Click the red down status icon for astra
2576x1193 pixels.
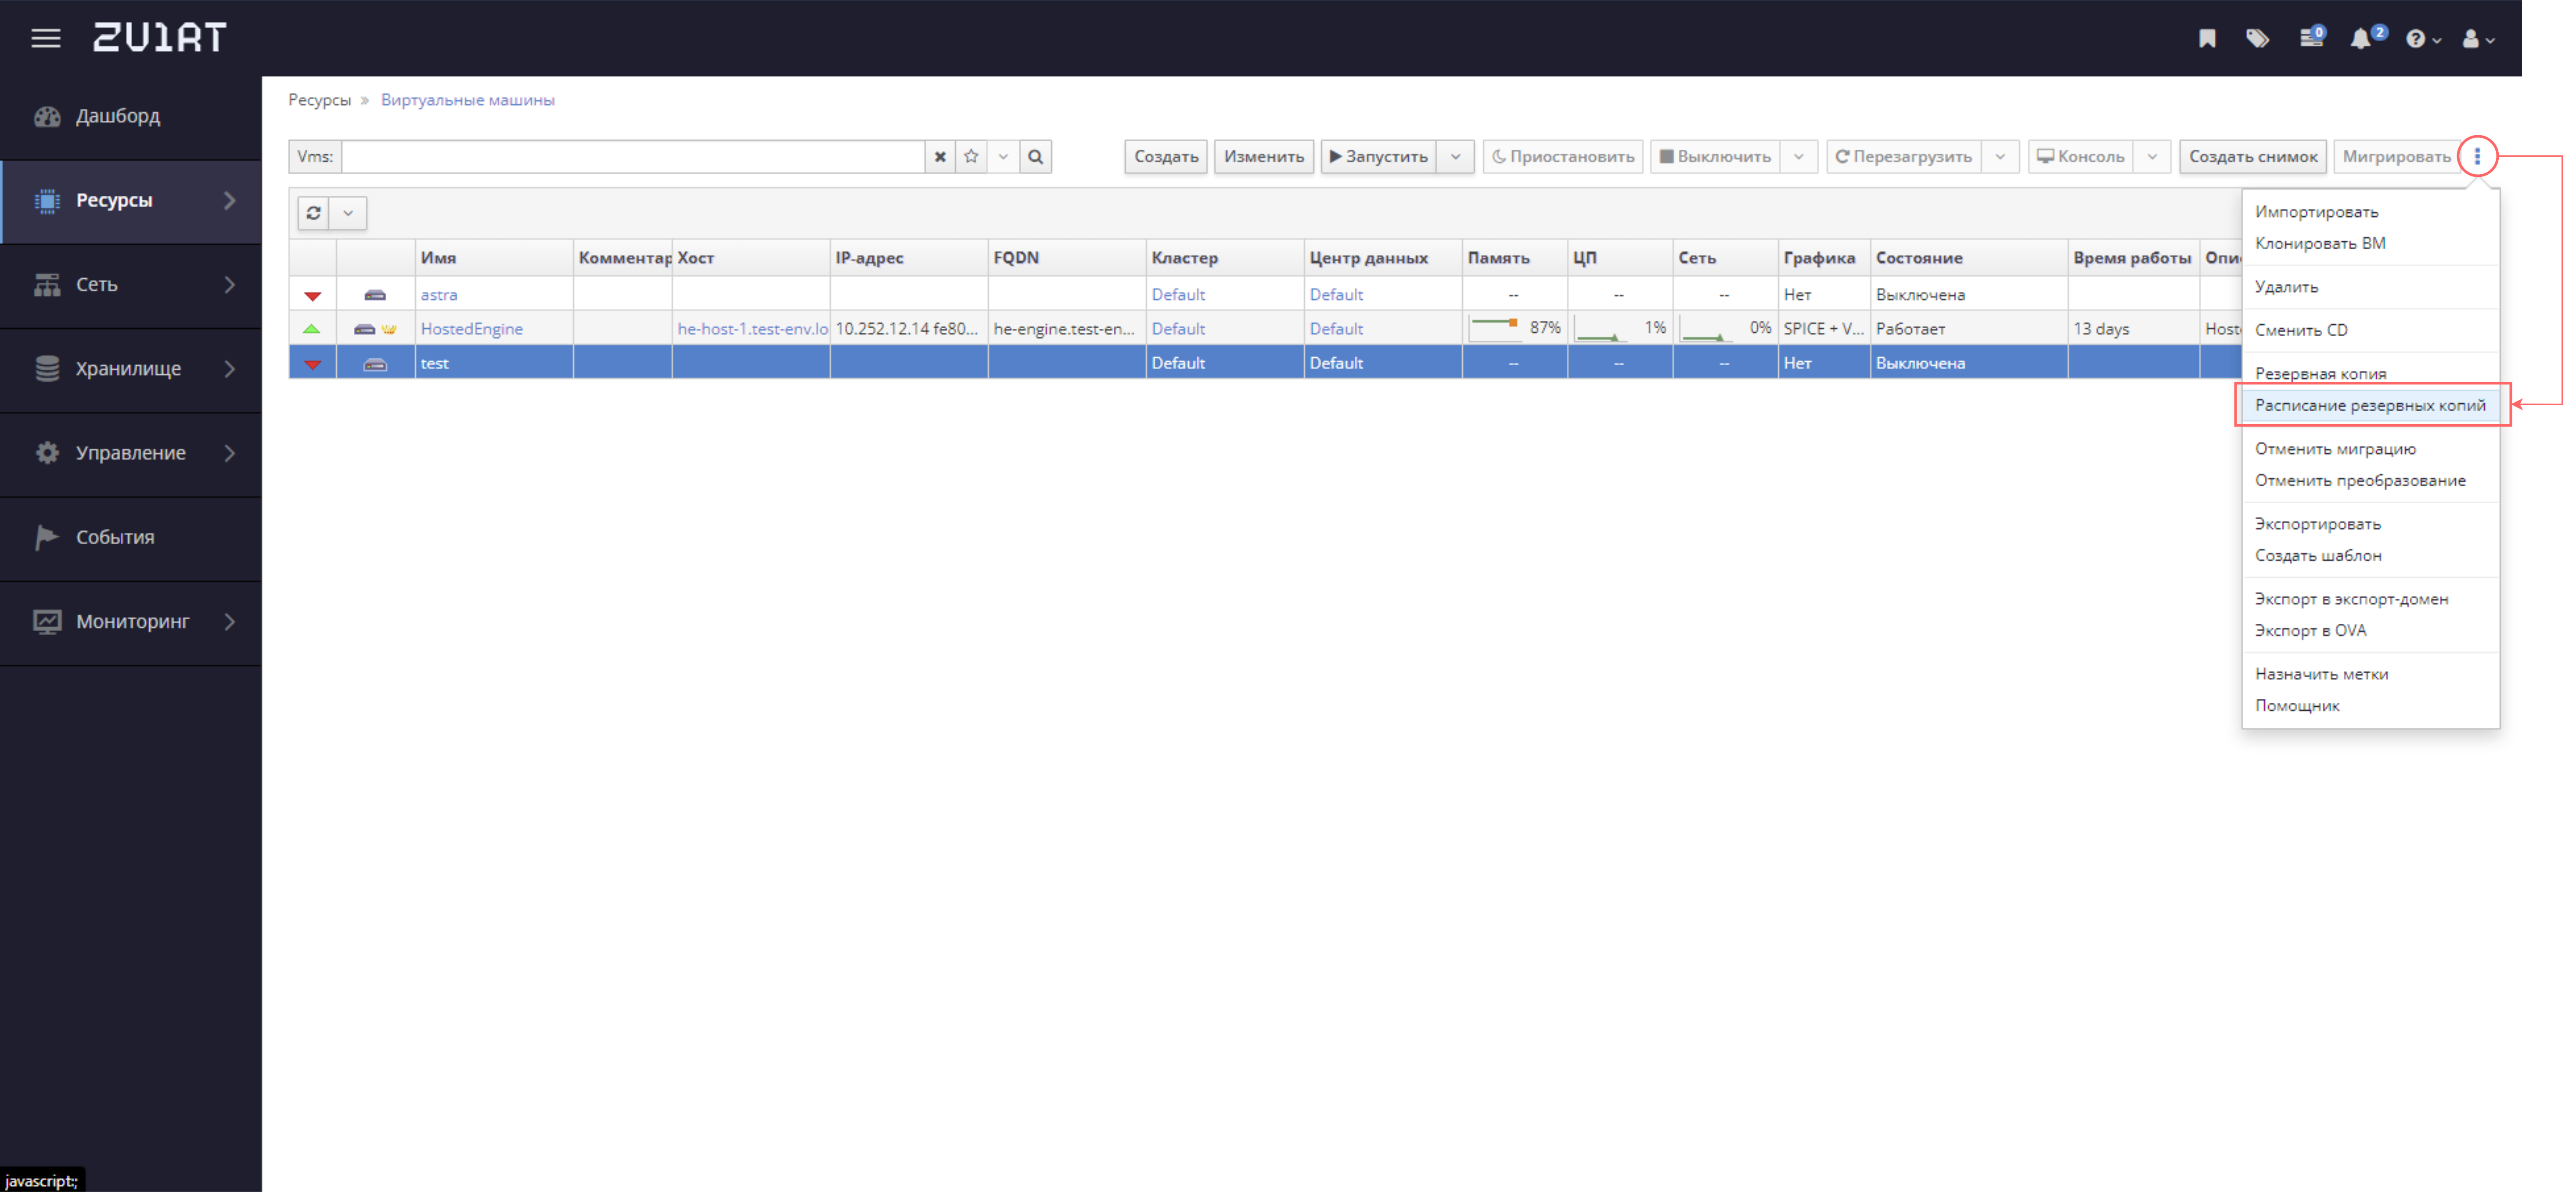(312, 295)
